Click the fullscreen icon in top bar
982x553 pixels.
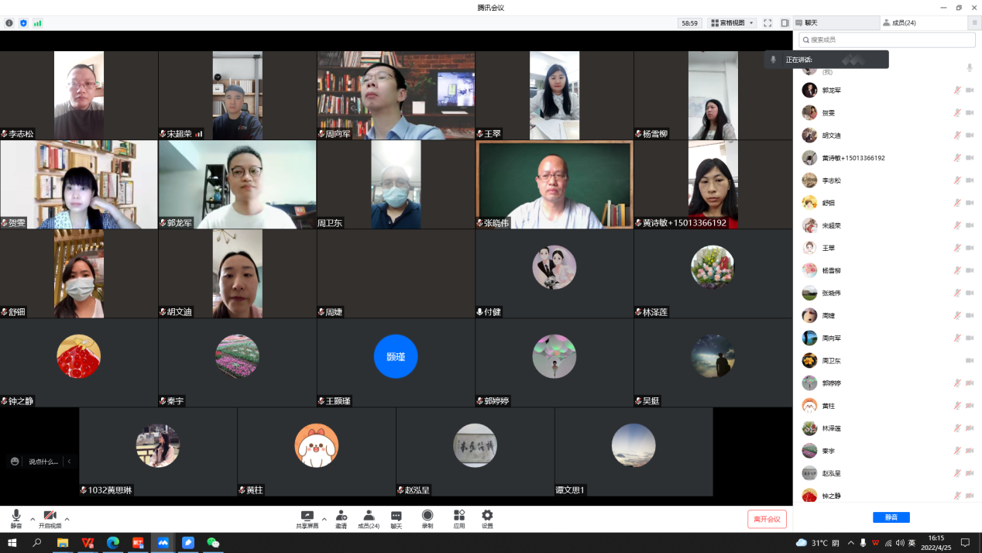click(x=767, y=23)
